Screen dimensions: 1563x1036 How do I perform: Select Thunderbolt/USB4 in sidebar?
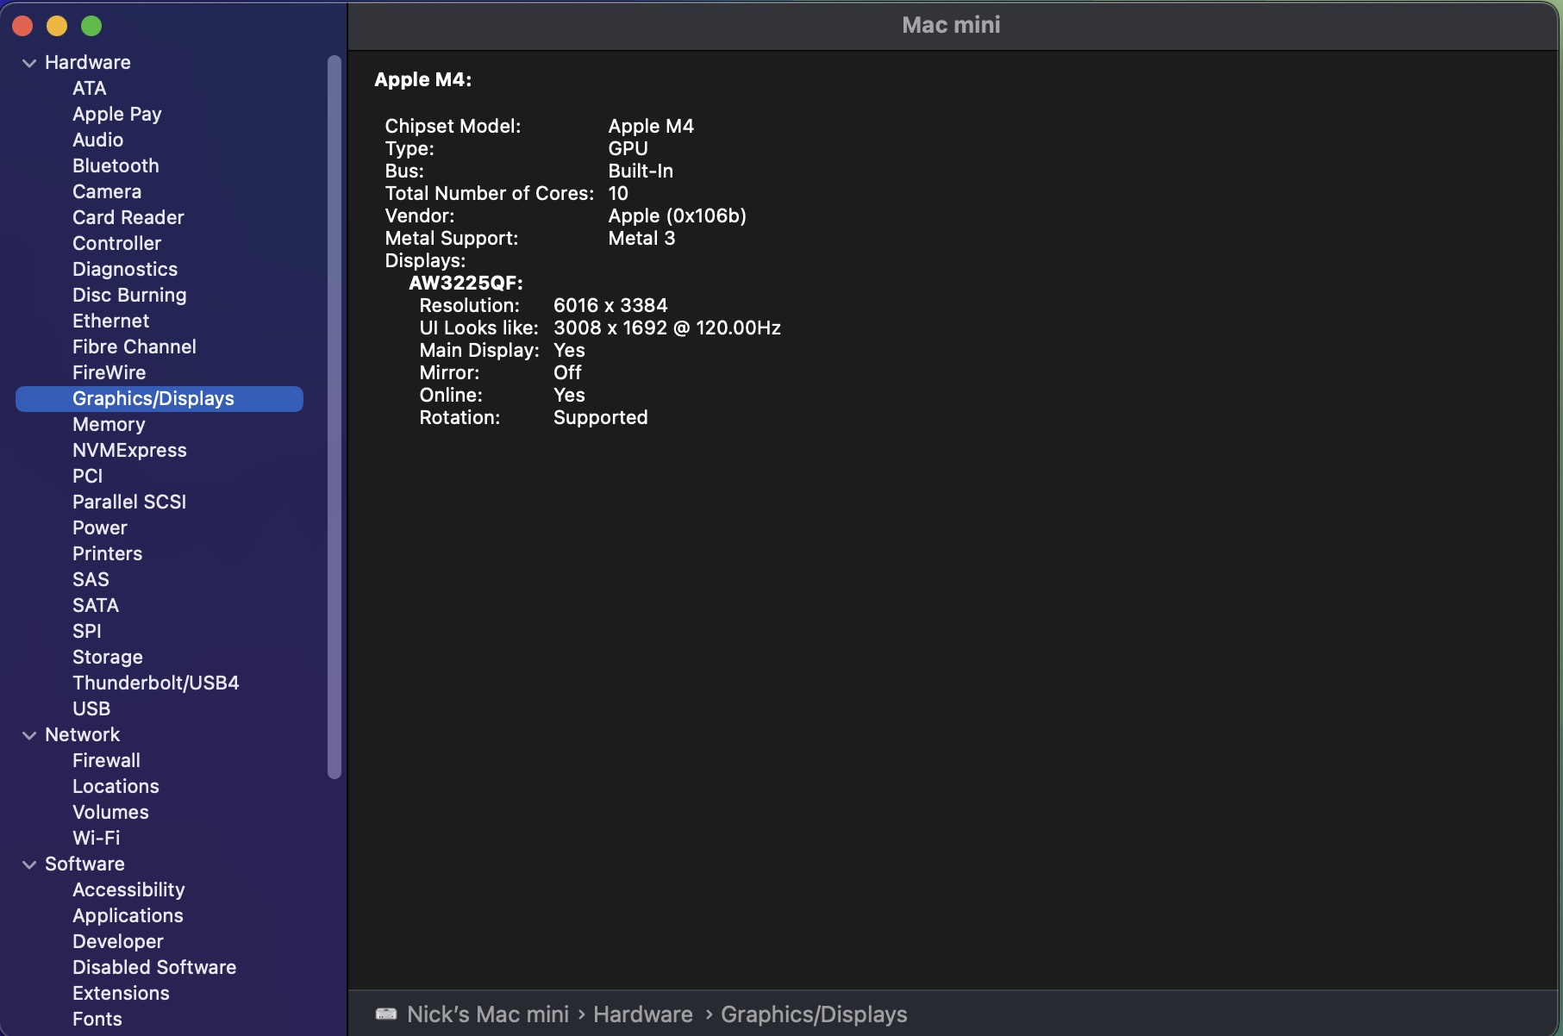155,683
